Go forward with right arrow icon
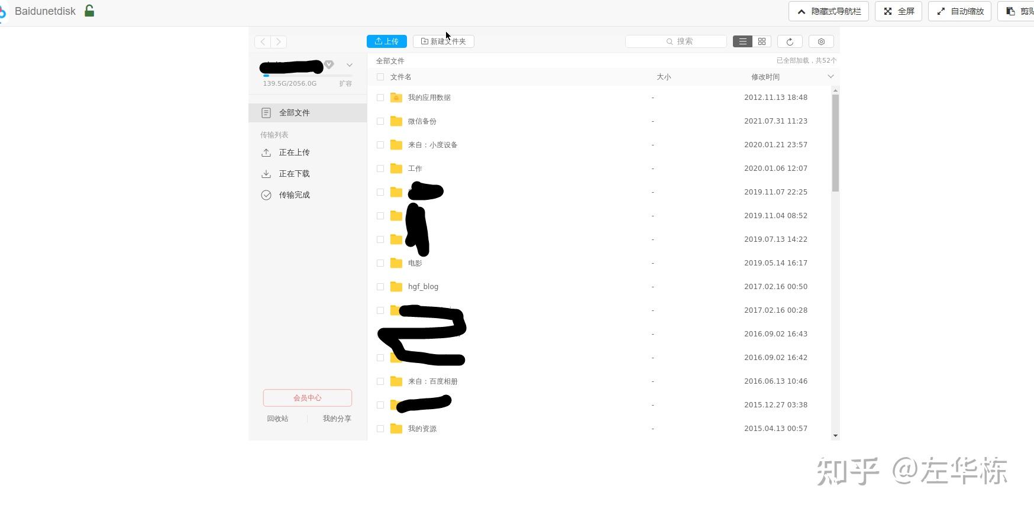Screen dimensions: 1034x512 pos(279,41)
